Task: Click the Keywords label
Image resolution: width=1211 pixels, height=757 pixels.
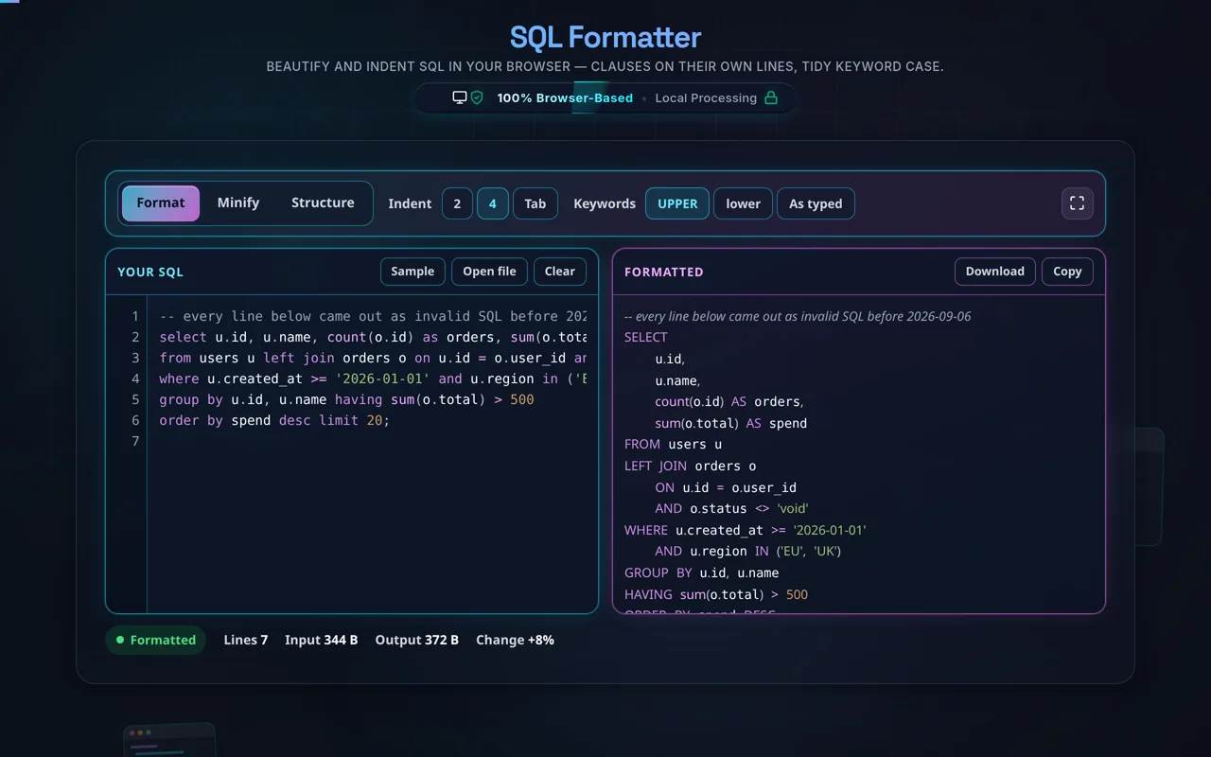Action: (x=605, y=203)
